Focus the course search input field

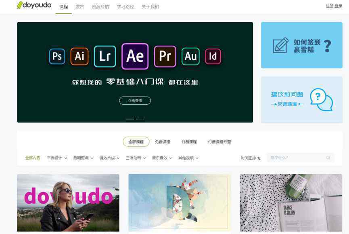click(x=301, y=158)
